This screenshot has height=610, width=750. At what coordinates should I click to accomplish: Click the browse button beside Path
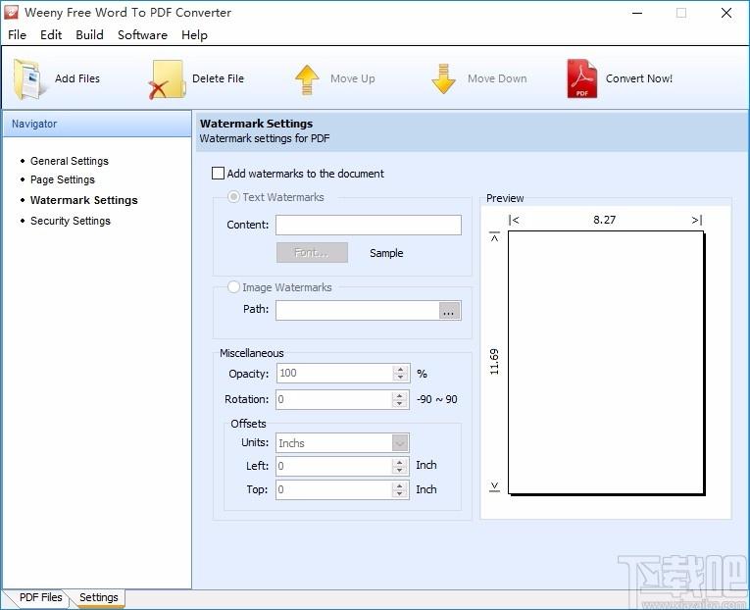(x=449, y=311)
